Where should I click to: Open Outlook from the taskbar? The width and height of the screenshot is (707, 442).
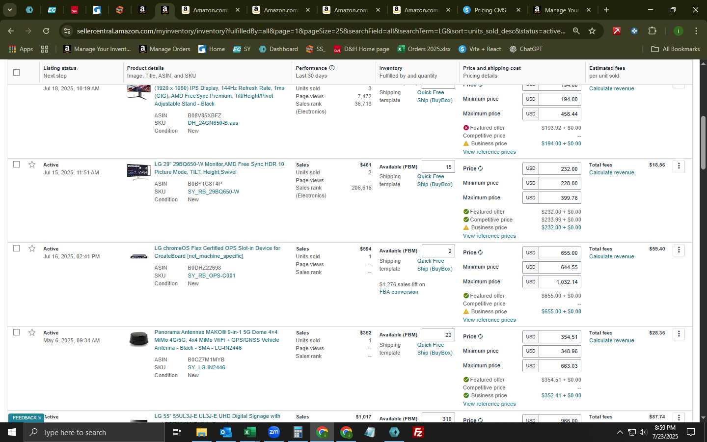225,432
